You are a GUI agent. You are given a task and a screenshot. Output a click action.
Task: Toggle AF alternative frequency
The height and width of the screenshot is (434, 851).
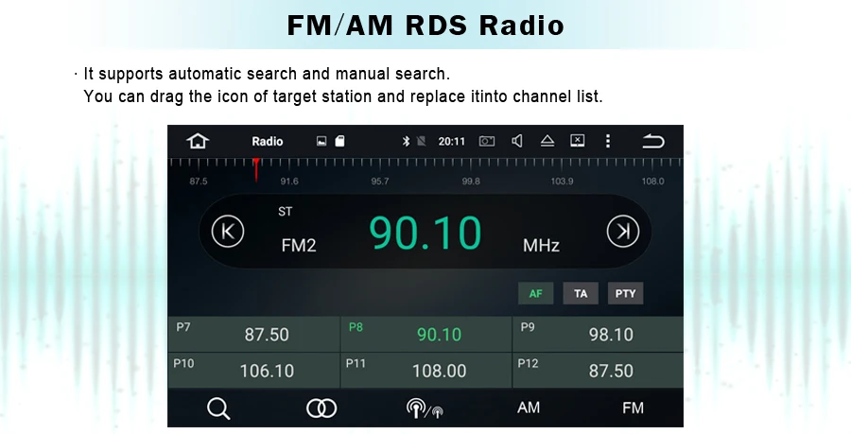(536, 293)
